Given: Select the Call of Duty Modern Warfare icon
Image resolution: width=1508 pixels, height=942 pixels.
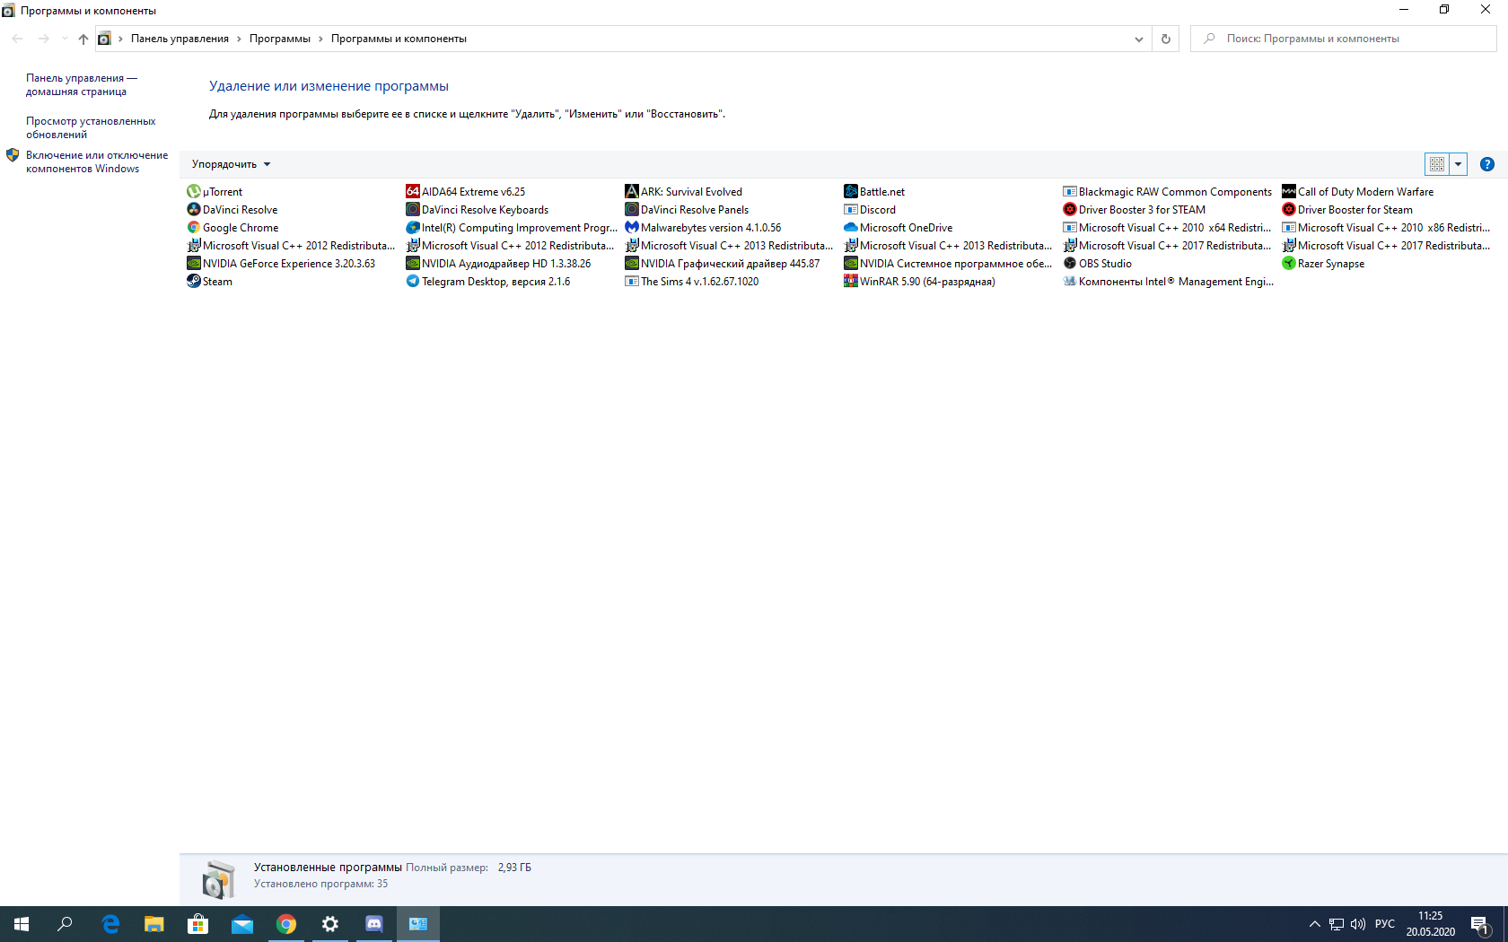Looking at the screenshot, I should [1289, 191].
